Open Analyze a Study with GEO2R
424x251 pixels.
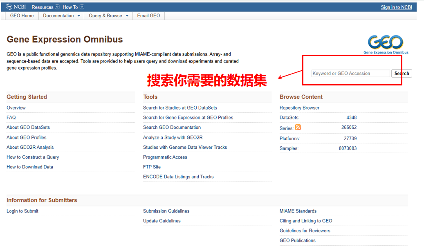[173, 137]
